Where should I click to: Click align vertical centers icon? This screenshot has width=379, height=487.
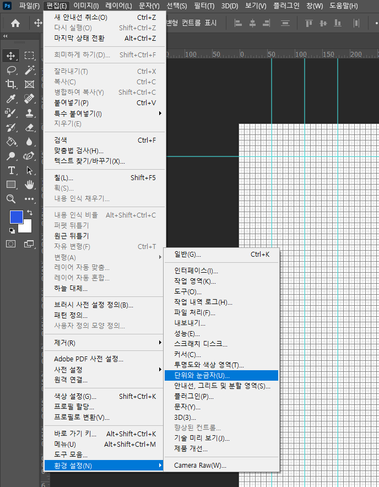click(323, 23)
